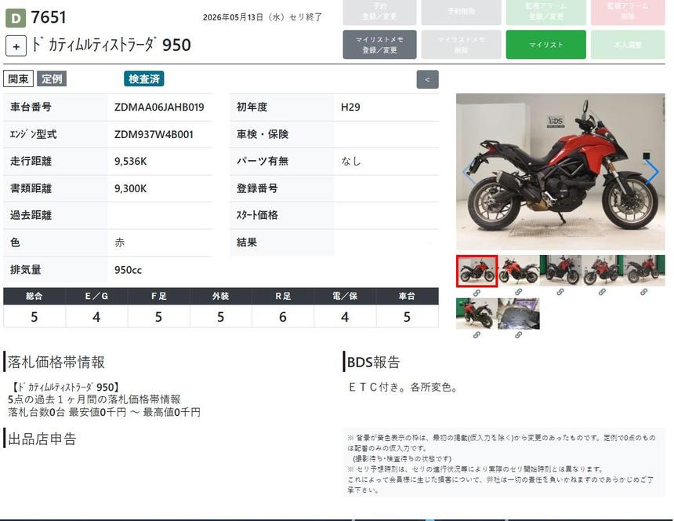Click link icon under first second-row thumbnail
Viewport: 674px width, 521px height.
click(x=477, y=335)
